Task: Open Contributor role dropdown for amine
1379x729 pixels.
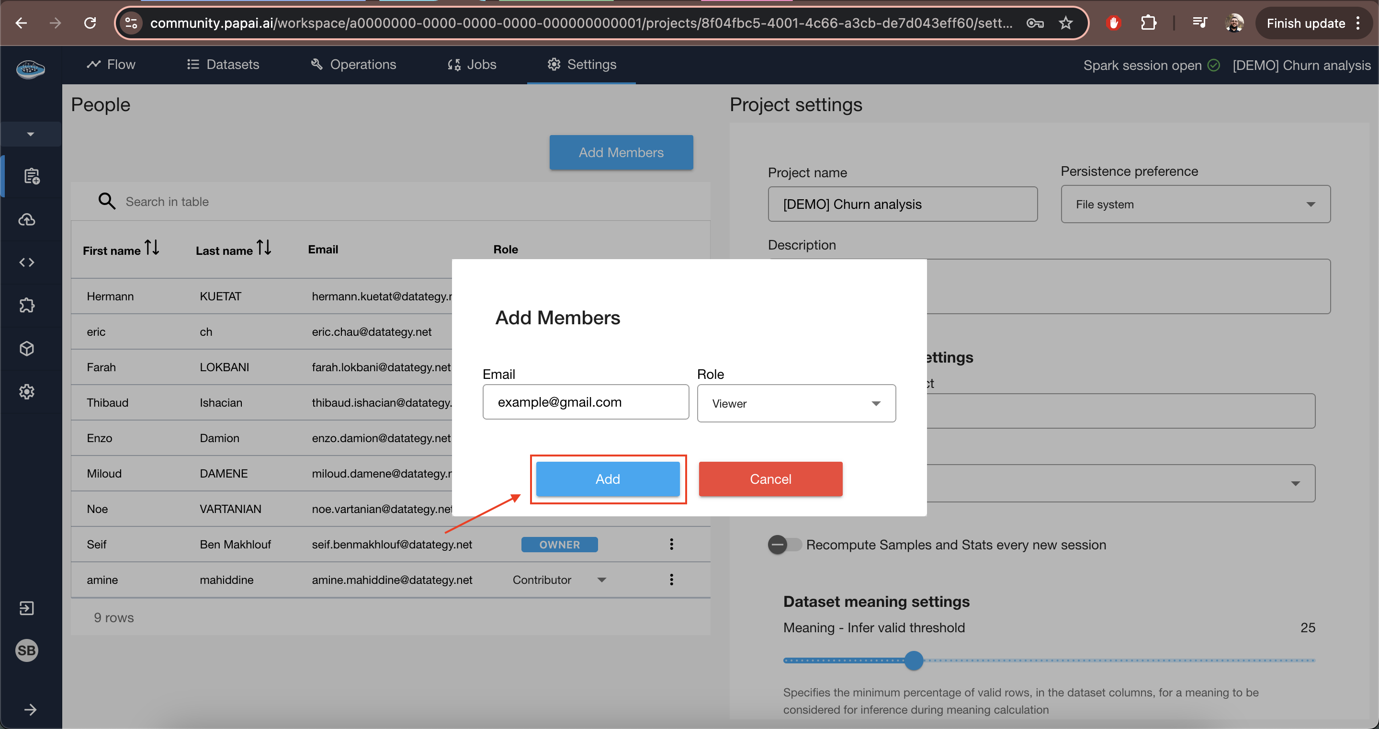Action: (559, 580)
